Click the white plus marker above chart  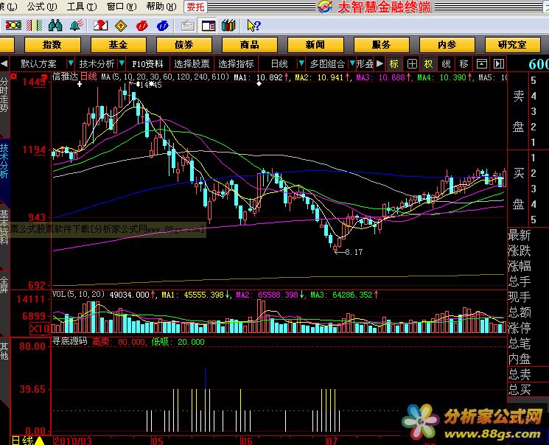pyautogui.click(x=80, y=84)
